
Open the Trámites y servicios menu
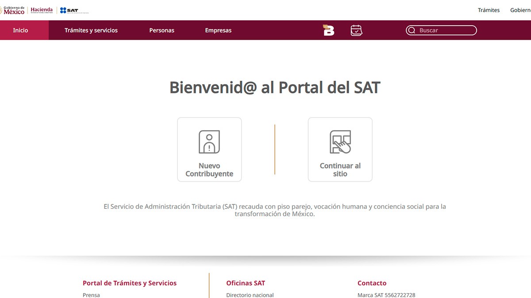(x=91, y=30)
